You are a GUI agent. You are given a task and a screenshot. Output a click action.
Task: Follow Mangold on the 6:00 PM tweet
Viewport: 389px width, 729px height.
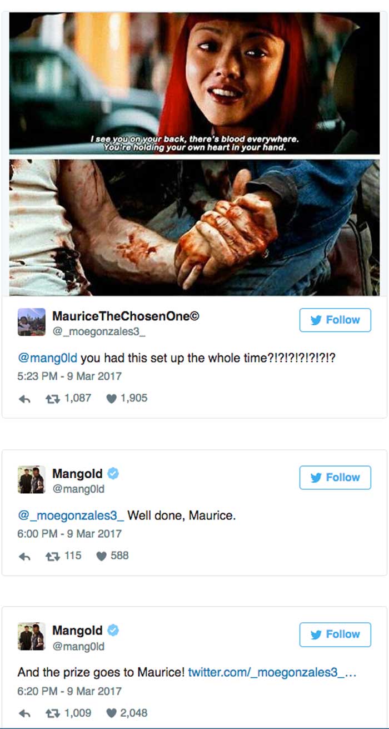[x=335, y=477]
